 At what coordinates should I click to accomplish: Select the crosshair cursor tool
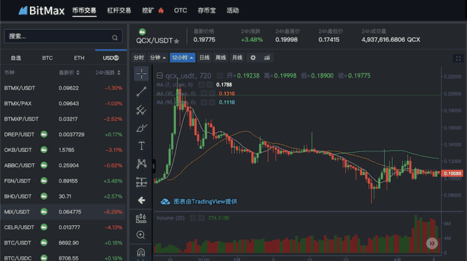[x=141, y=74]
